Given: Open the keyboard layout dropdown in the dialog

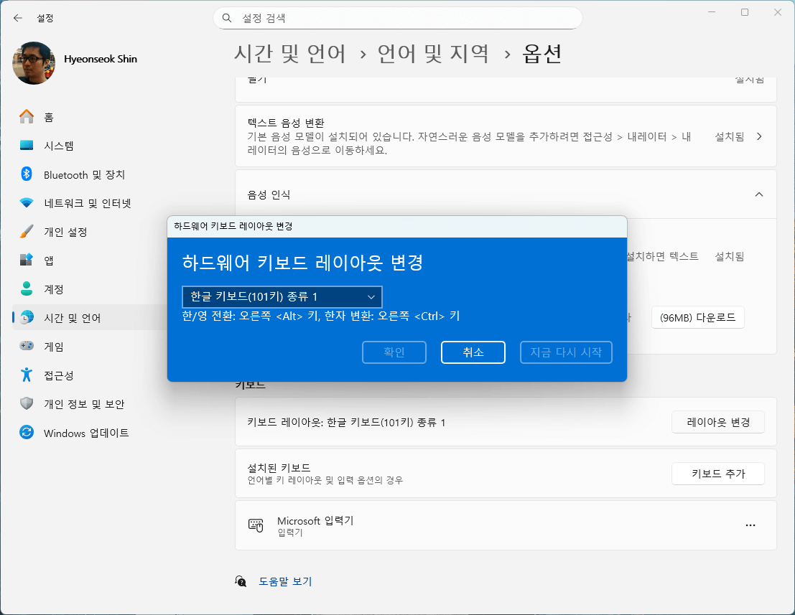Looking at the screenshot, I should click(x=282, y=296).
